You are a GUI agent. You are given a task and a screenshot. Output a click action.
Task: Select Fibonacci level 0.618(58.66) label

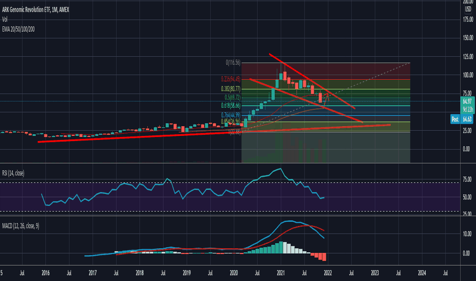(x=230, y=106)
